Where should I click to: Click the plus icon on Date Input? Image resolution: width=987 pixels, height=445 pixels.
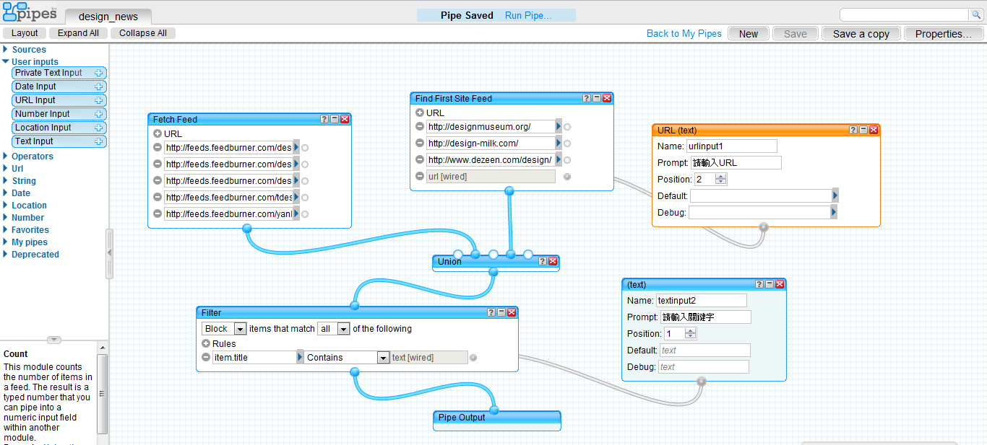pos(99,87)
